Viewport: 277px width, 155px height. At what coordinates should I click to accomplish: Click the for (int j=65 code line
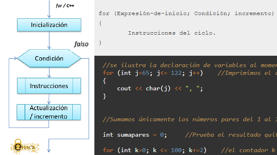pyautogui.click(x=153, y=73)
